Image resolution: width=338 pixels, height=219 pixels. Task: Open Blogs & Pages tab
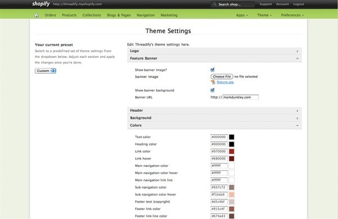(x=119, y=15)
